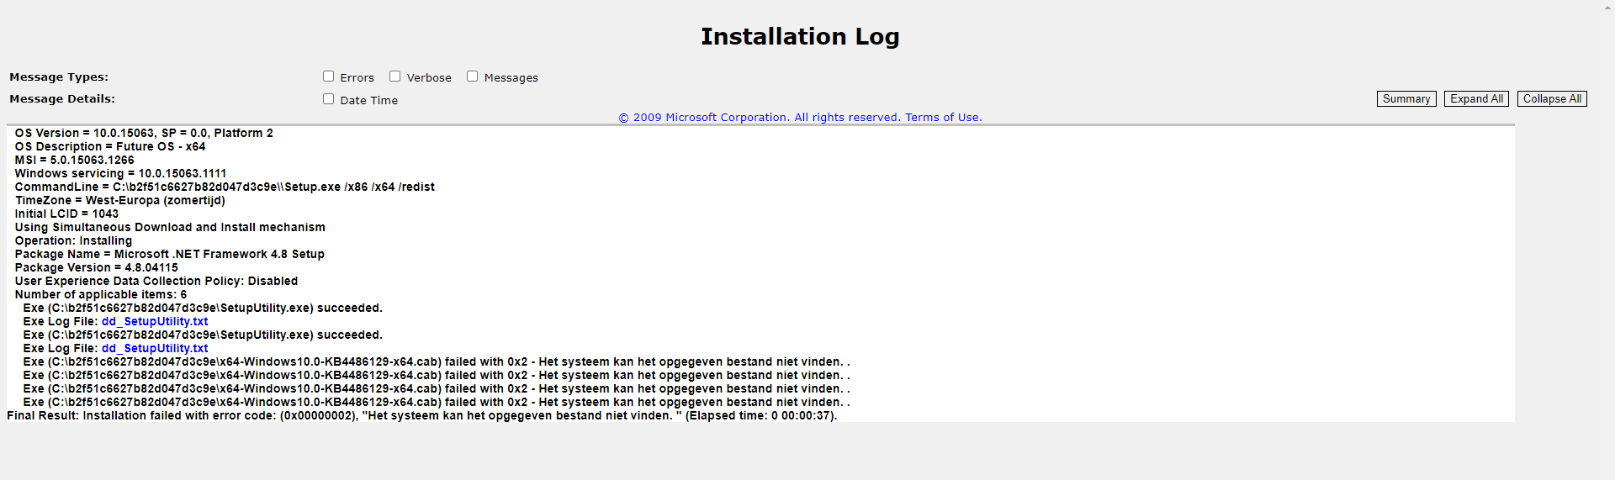1615x480 pixels.
Task: Select the 'Initial LCID = 1043' line
Action: click(x=67, y=214)
